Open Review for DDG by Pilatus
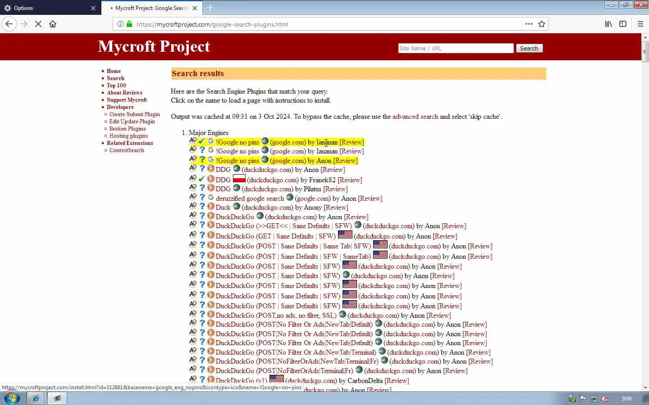Viewport: 649px width, 405px height. [335, 189]
